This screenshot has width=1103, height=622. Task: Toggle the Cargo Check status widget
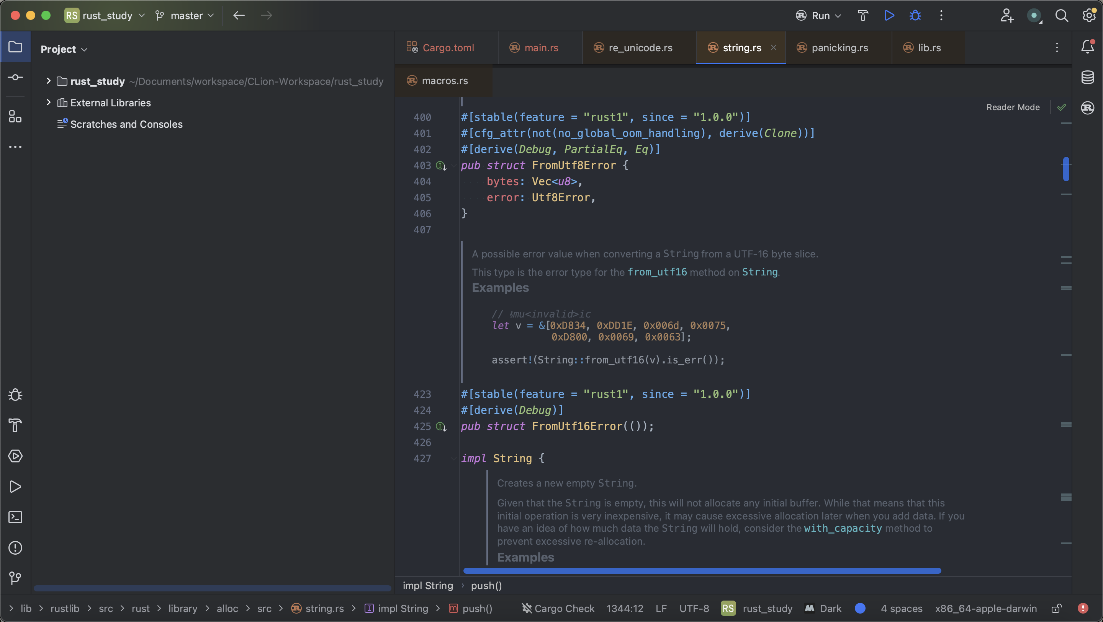pos(558,608)
